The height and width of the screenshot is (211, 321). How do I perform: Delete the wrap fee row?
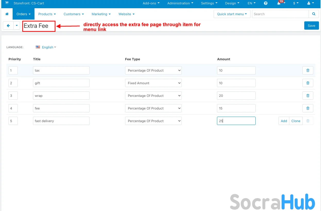click(x=308, y=96)
